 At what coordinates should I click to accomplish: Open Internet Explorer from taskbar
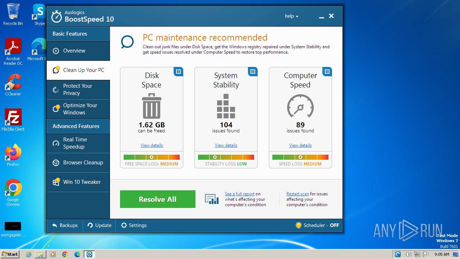(28, 254)
